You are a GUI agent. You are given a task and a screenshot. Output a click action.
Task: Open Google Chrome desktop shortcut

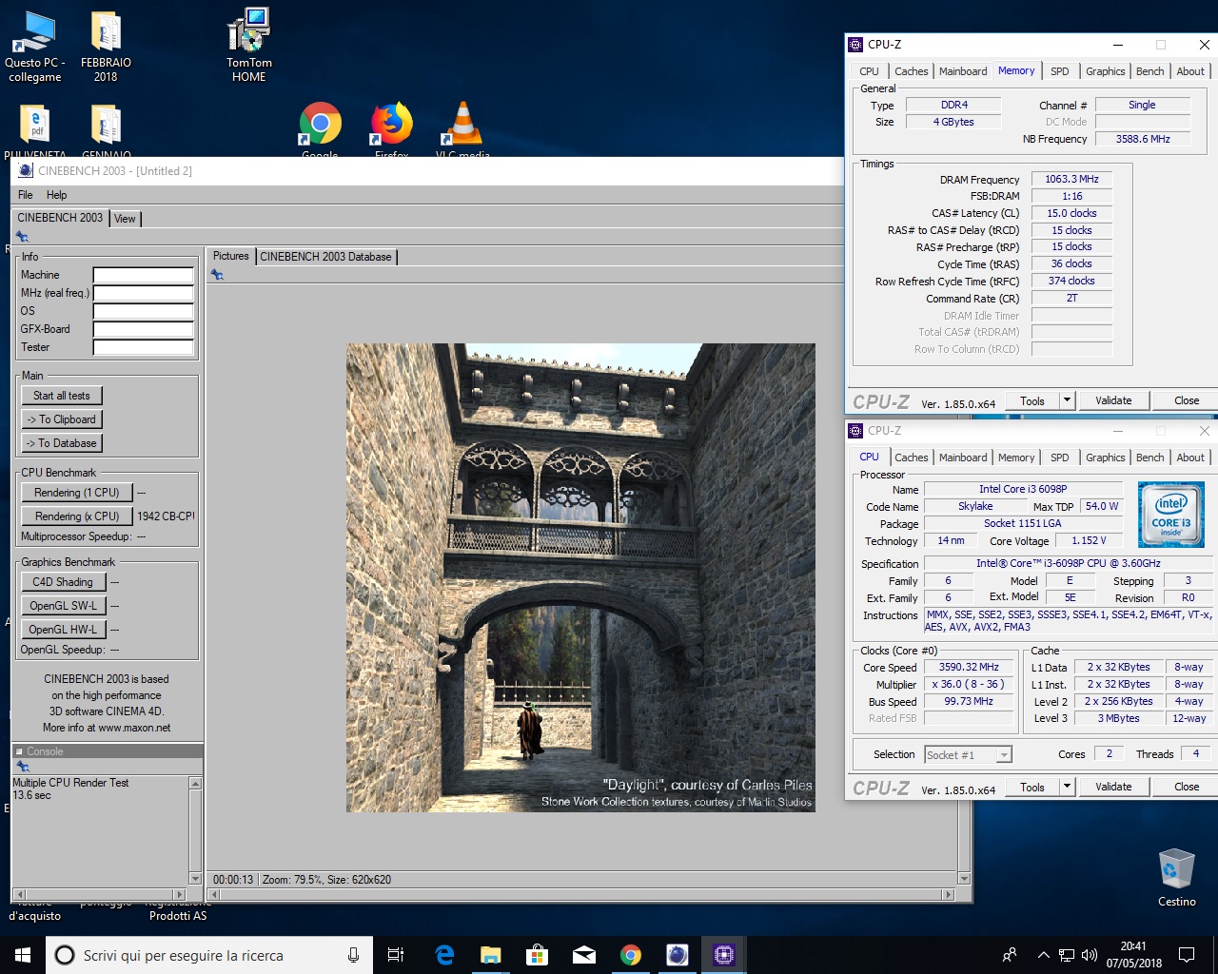[320, 128]
